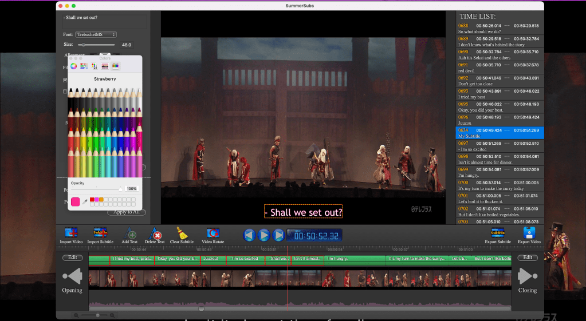Click timeline clip 'Okay, you did your b...'
Image resolution: width=586 pixels, height=321 pixels.
[x=178, y=260]
